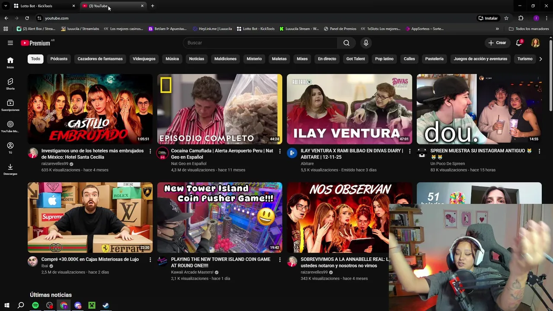
Task: Open the Panel de Premios bookmark
Action: coord(340,29)
